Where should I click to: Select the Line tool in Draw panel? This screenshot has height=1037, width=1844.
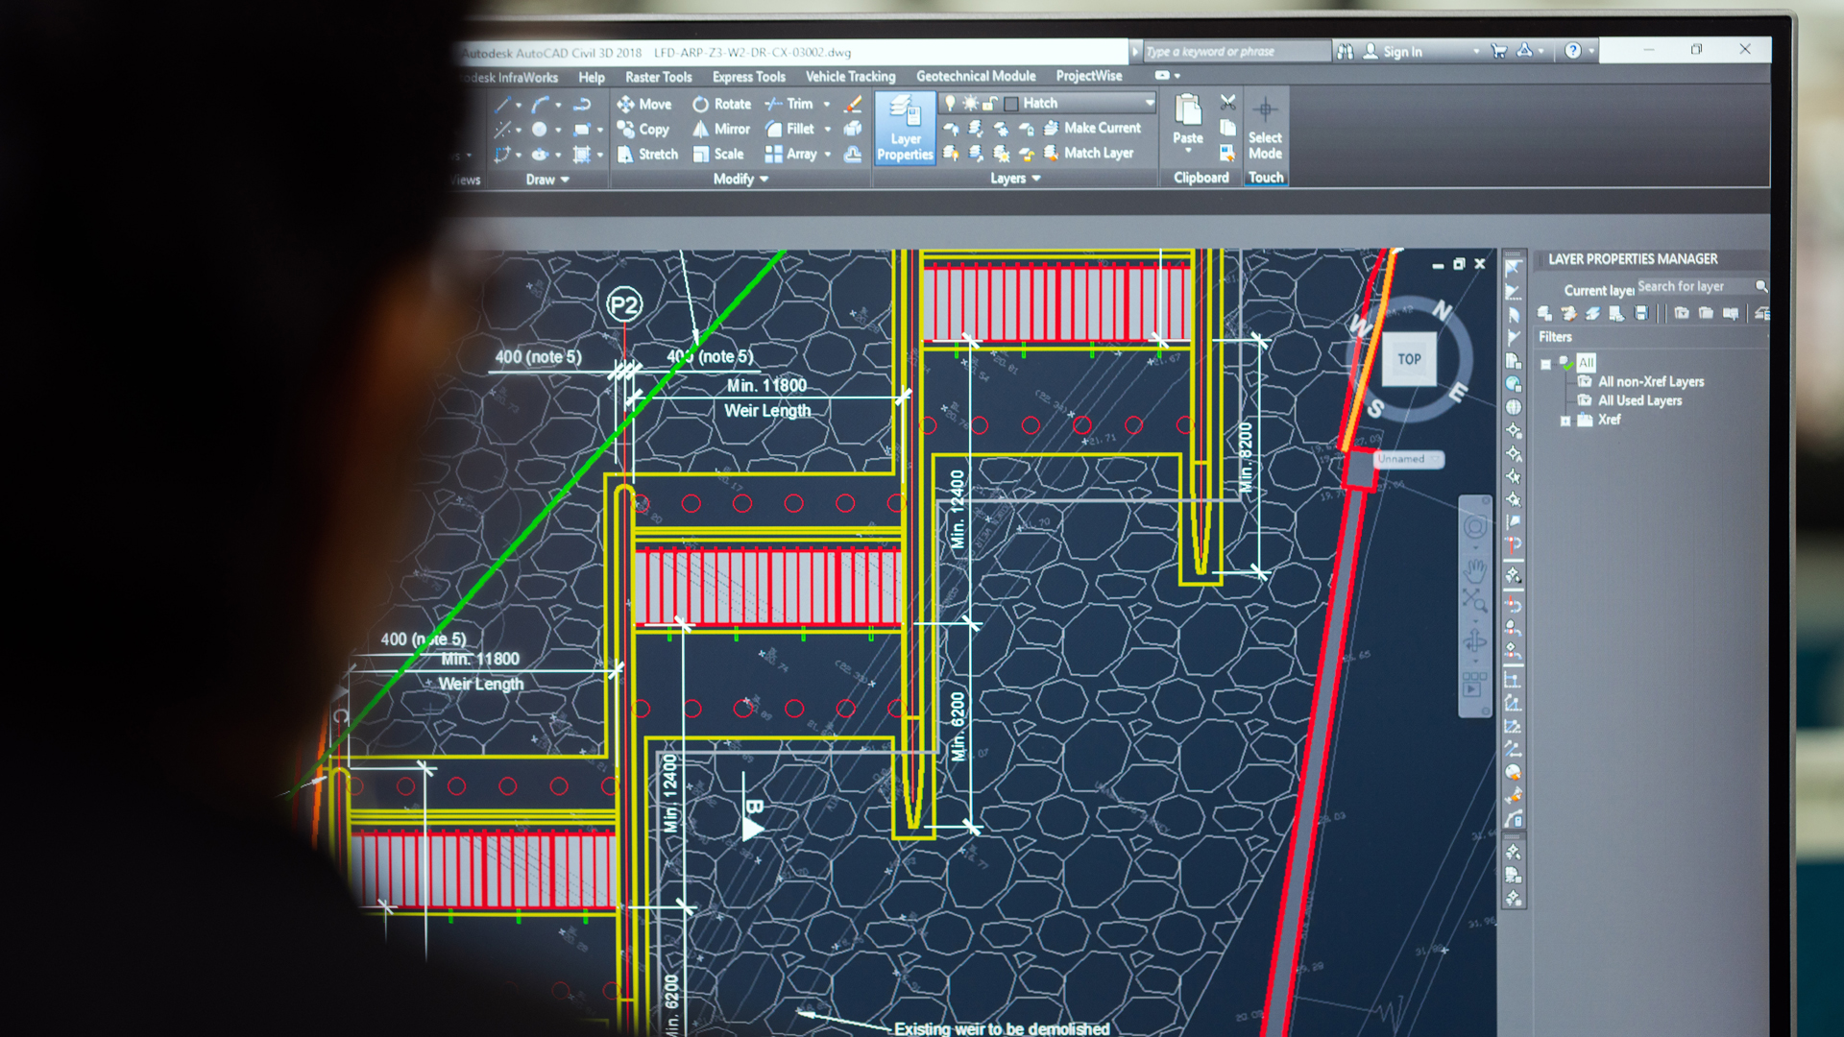click(502, 104)
